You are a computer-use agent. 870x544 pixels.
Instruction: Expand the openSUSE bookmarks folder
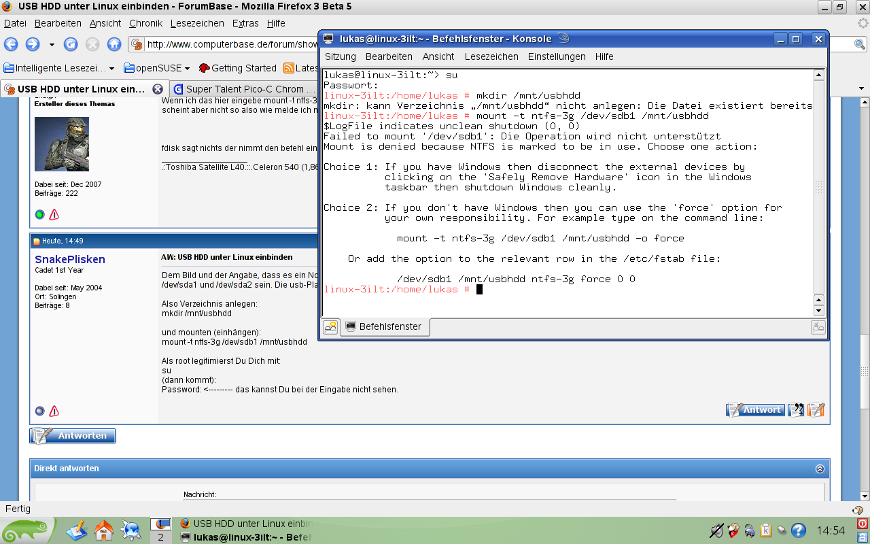click(x=156, y=68)
